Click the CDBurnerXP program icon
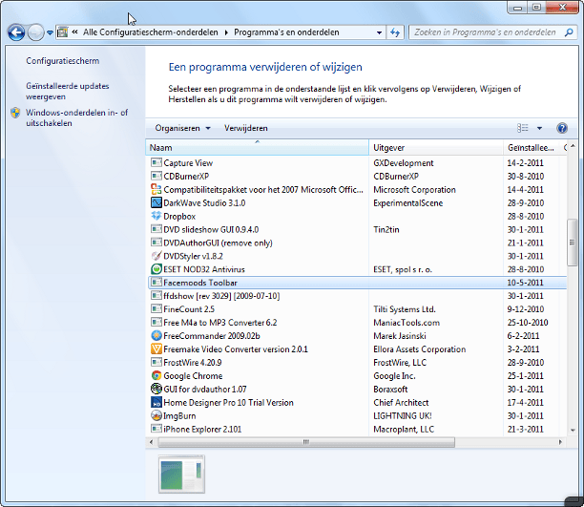 pos(156,176)
